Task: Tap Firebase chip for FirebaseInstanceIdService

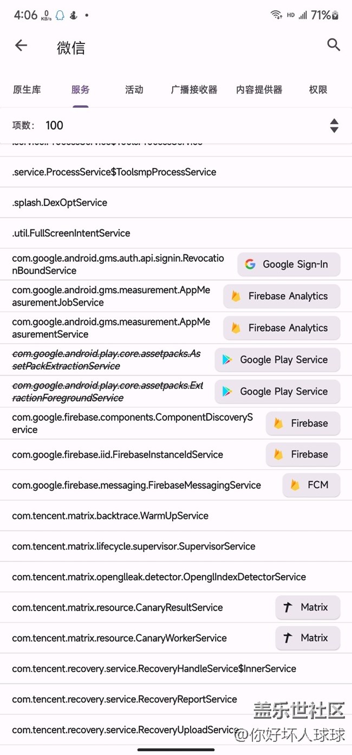Action: [303, 455]
